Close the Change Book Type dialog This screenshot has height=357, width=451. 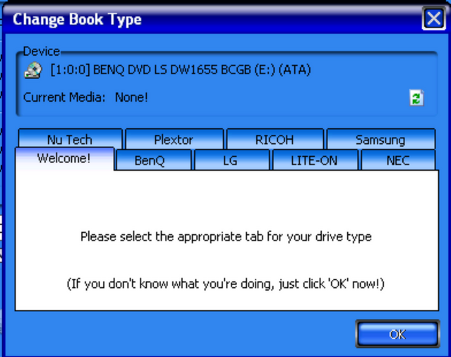(x=434, y=18)
